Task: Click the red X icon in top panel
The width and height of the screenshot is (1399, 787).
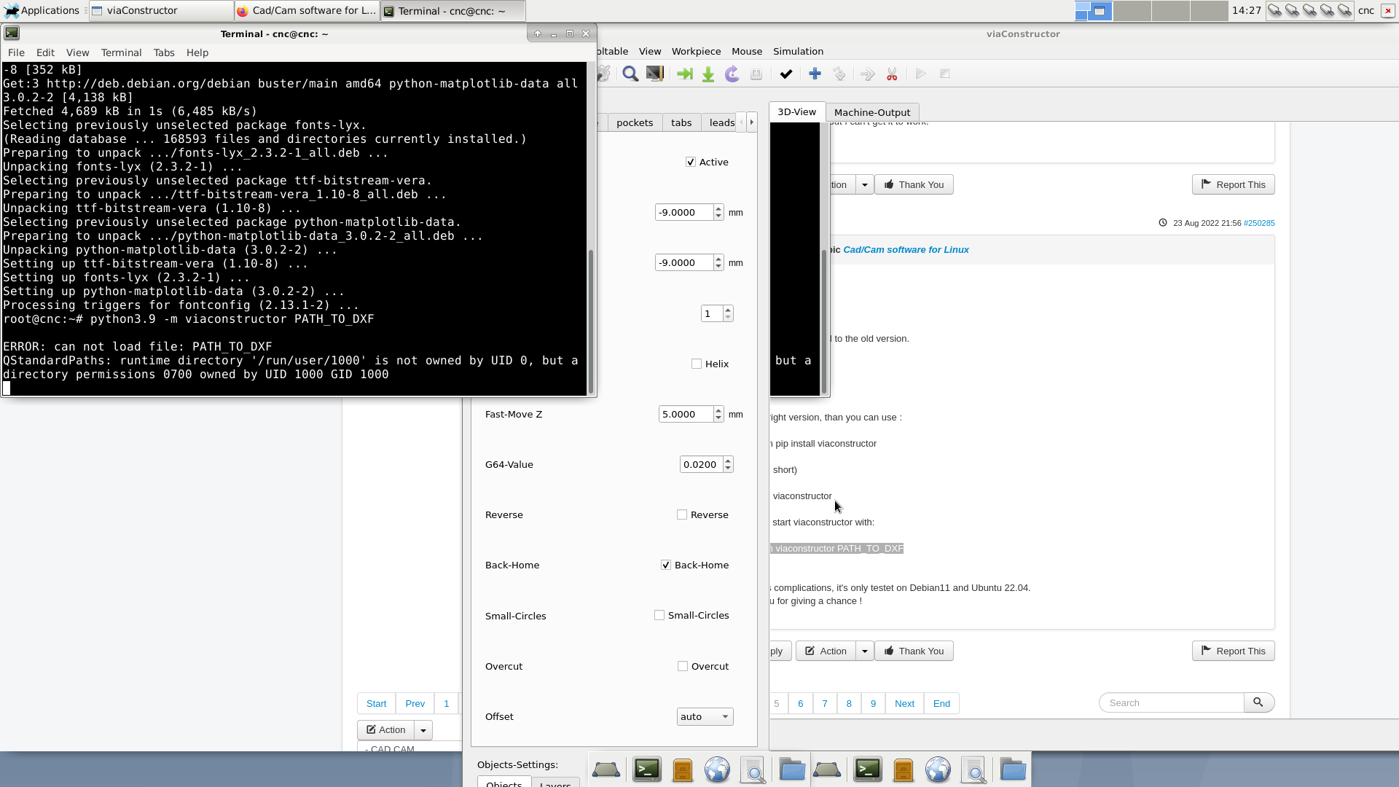Action: (1387, 10)
